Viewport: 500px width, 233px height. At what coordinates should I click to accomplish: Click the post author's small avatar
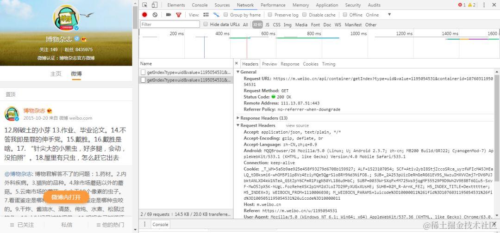pos(12,114)
